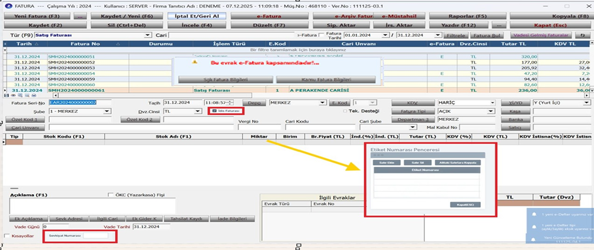Click Sgk Fatura Bilgileri in the popup
Screen dimensions: 594x250
point(226,80)
